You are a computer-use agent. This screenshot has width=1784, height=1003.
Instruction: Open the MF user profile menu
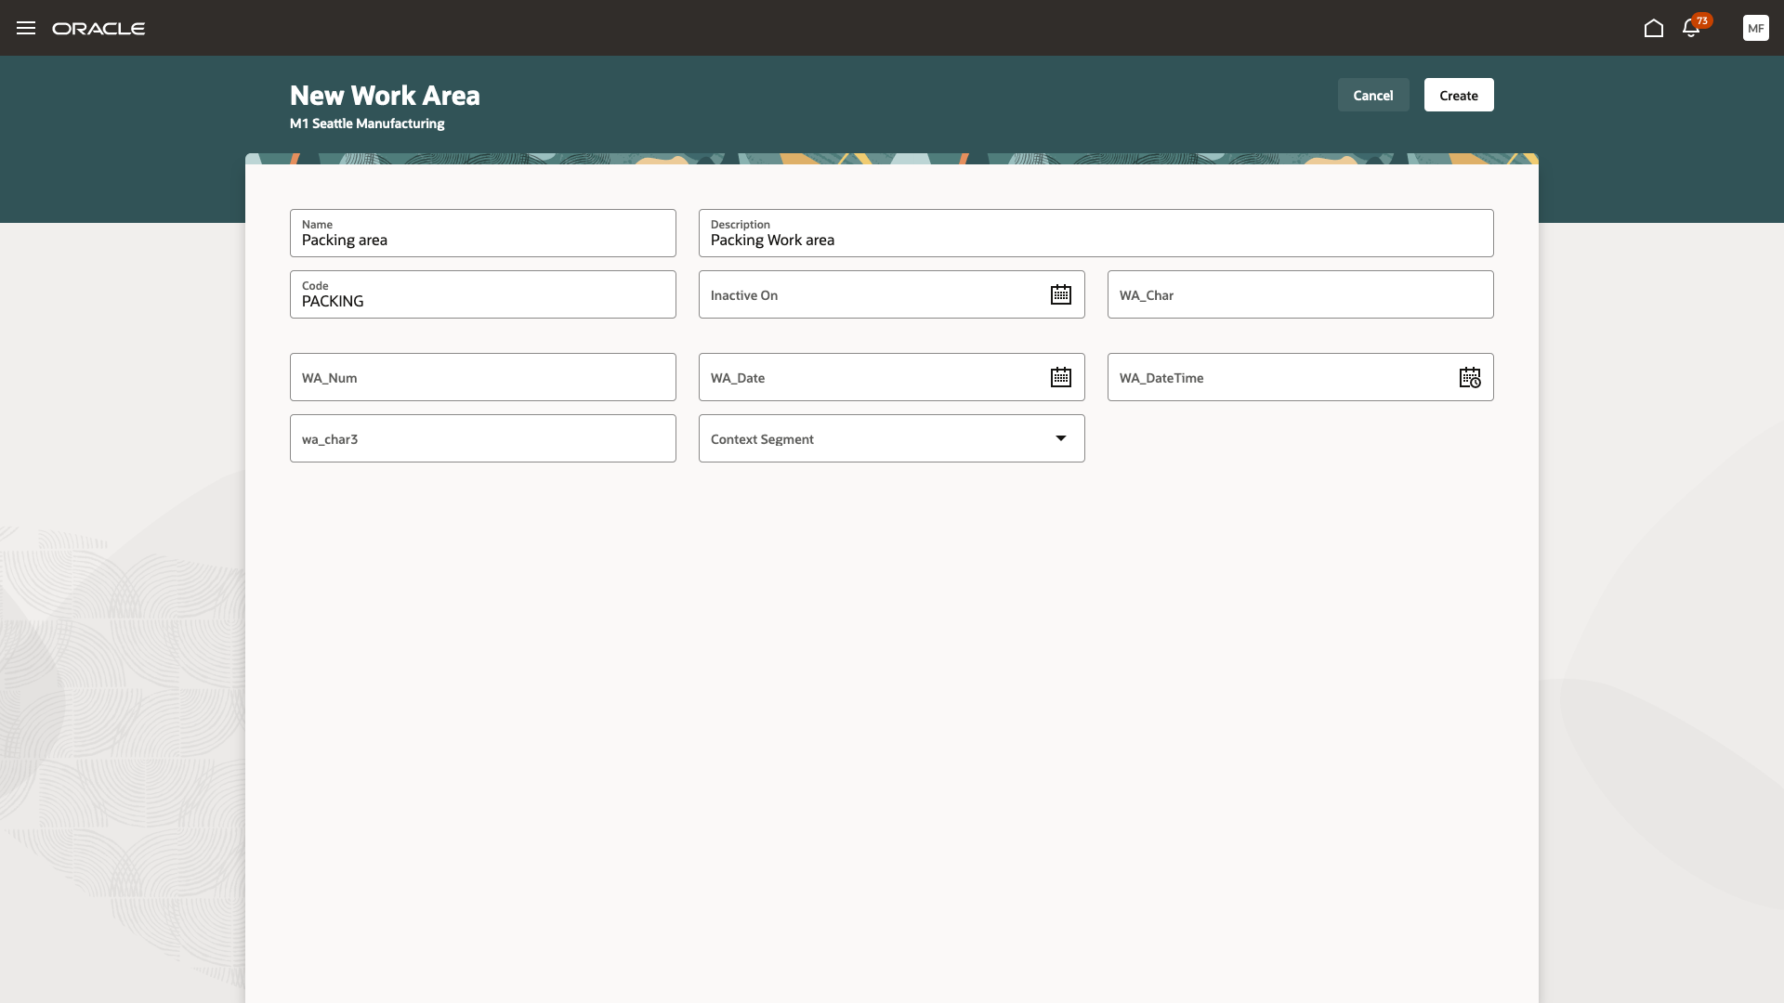point(1755,28)
